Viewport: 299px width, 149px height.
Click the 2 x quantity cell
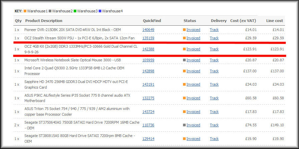coord(17,125)
